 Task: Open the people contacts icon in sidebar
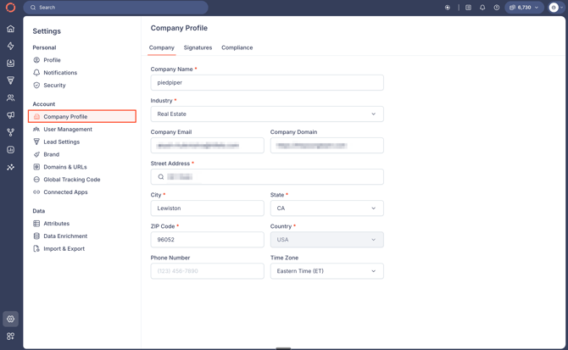tap(11, 98)
